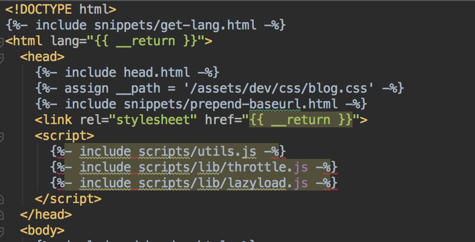Collapse the <body> tag fold marker

click(1, 231)
